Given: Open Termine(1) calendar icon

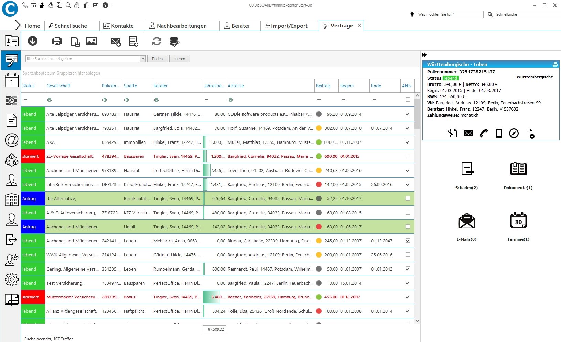Looking at the screenshot, I should coord(518,220).
